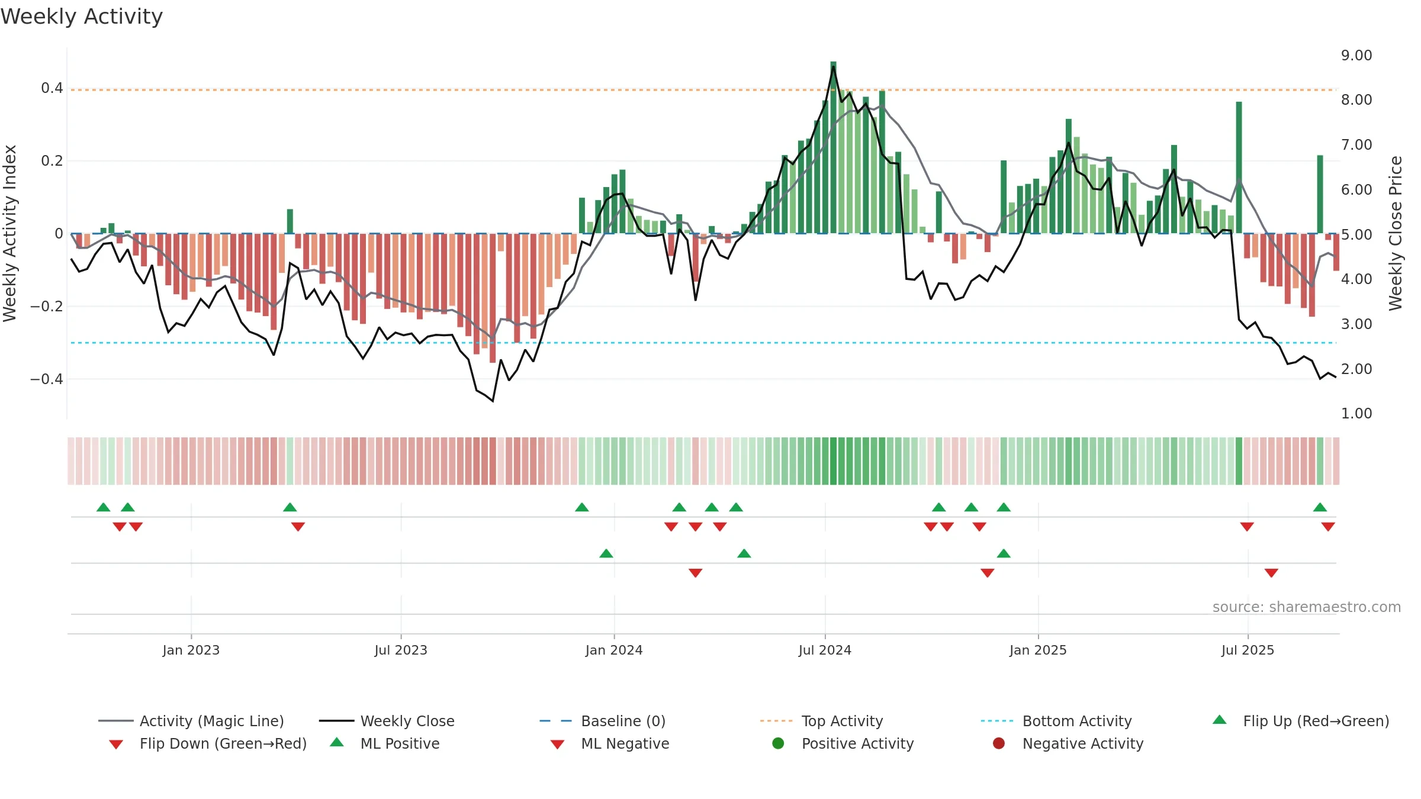Image resolution: width=1421 pixels, height=799 pixels.
Task: Click the 6.00 price axis label
Action: [x=1356, y=190]
